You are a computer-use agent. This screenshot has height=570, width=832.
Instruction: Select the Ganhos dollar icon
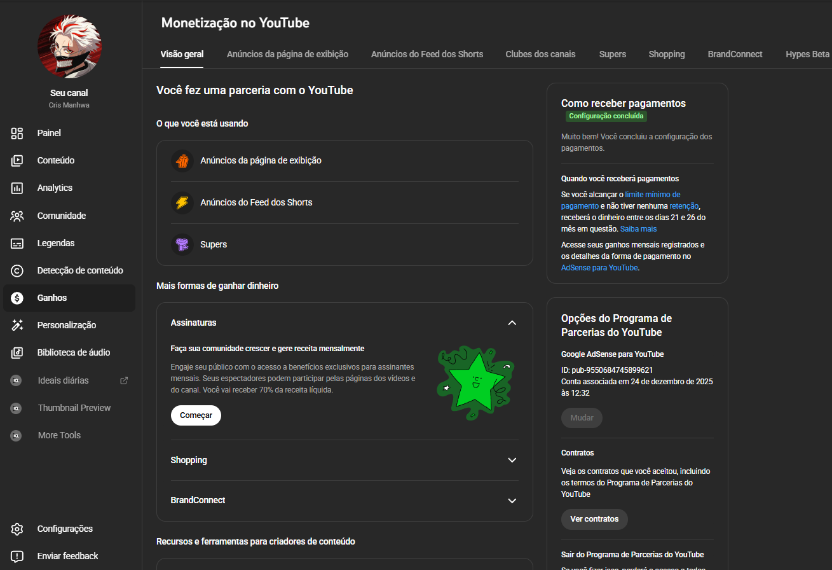point(17,298)
